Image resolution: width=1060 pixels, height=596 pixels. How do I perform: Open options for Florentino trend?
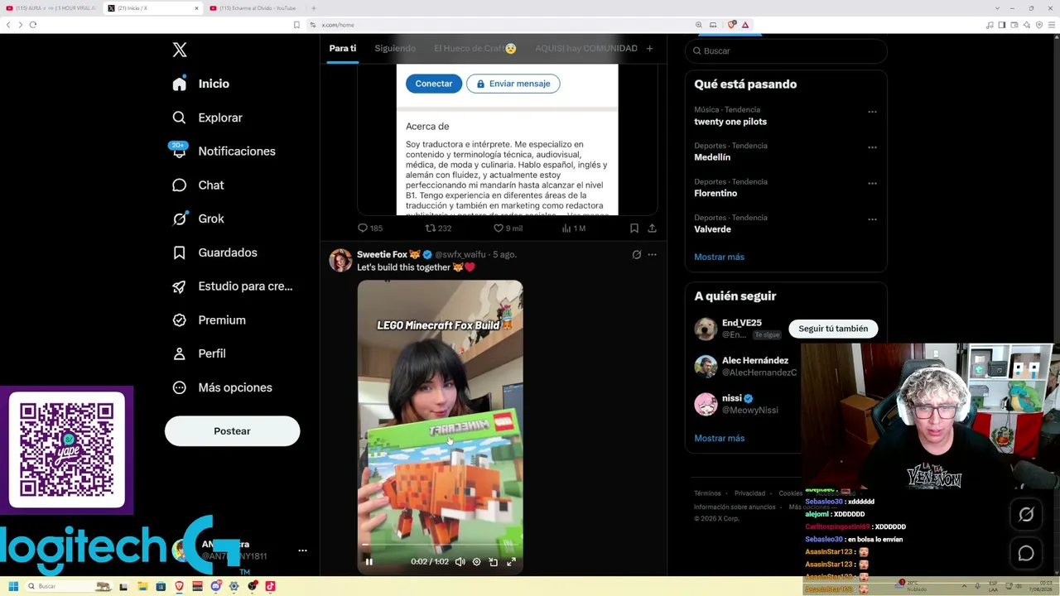click(872, 184)
